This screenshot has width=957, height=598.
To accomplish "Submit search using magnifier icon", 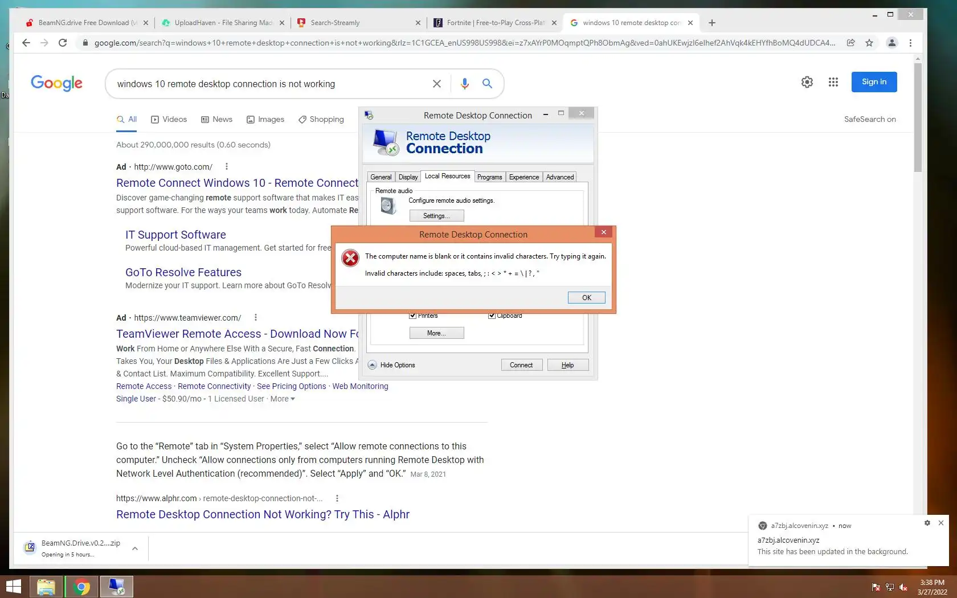I will coord(487,84).
